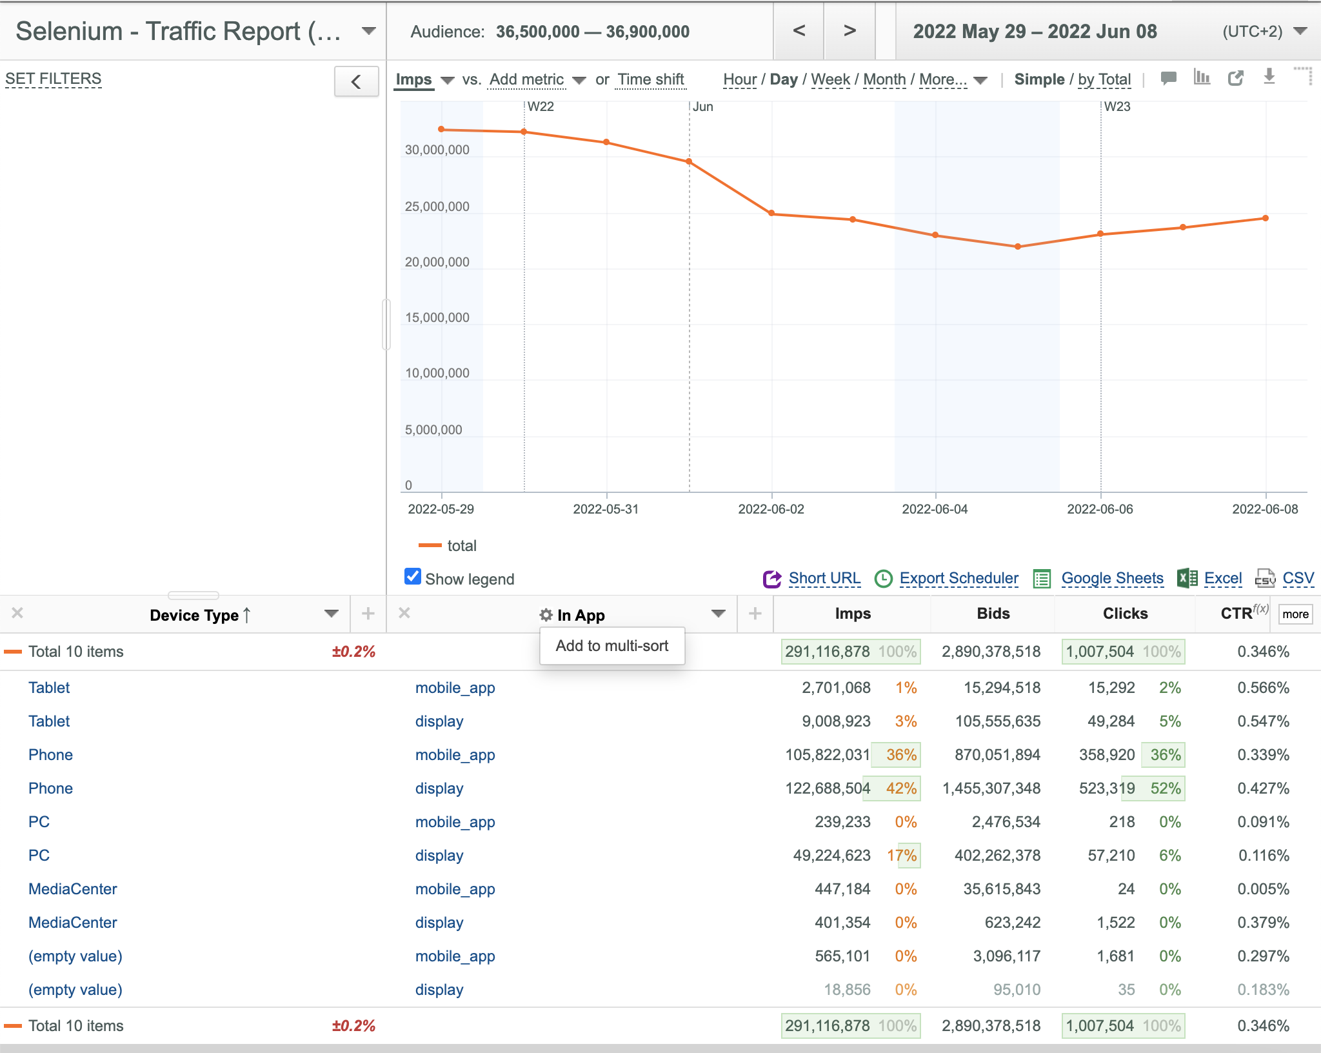
Task: Select Add to multi-sort menu item
Action: [612, 646]
